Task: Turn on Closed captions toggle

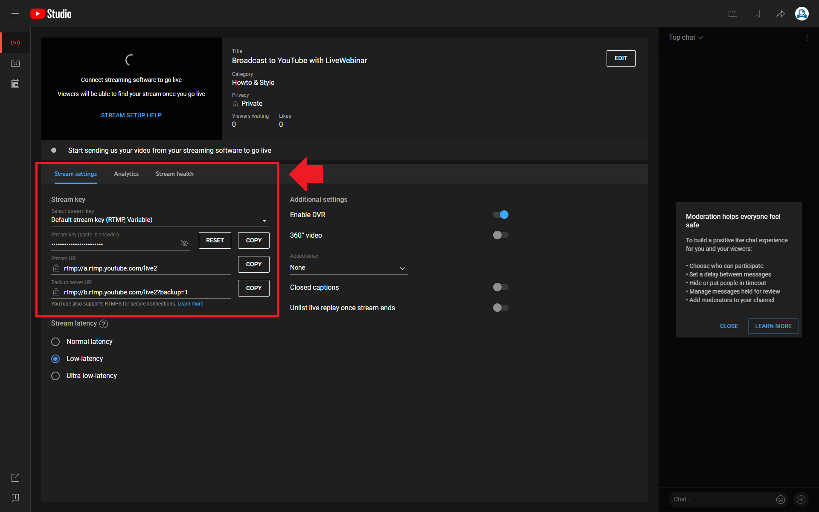Action: pyautogui.click(x=500, y=287)
